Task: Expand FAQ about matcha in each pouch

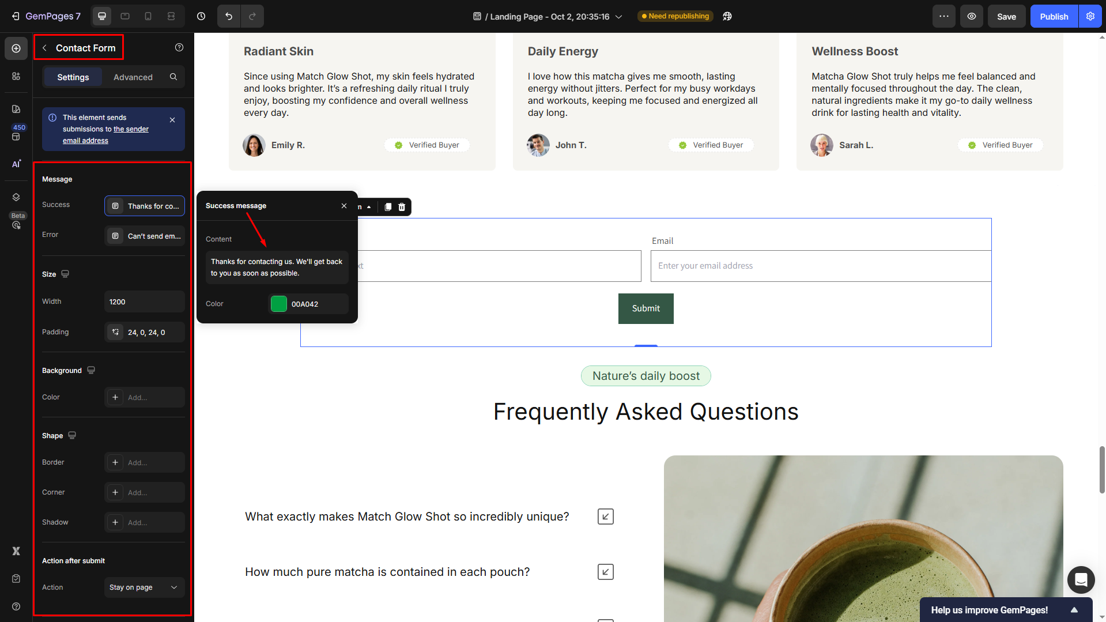Action: (606, 572)
